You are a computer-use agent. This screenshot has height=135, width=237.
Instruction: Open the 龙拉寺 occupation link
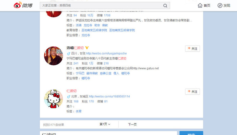coord(86,35)
